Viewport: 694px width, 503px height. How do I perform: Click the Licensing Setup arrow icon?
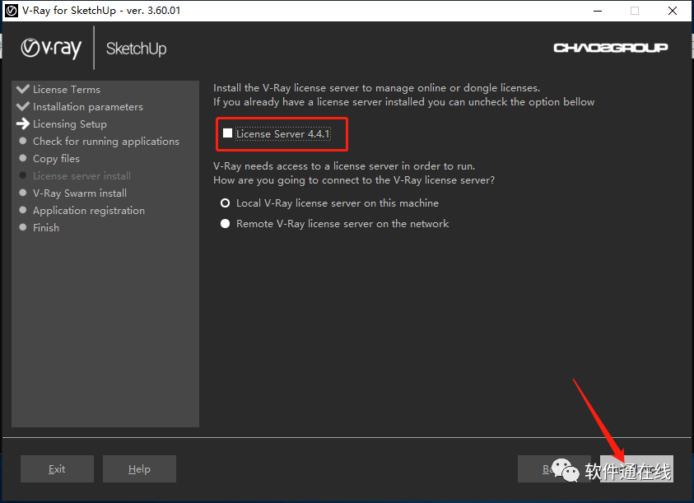pos(23,123)
